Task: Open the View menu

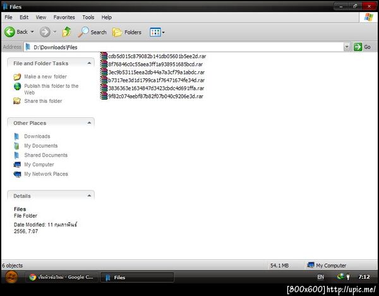Action: tap(41, 18)
